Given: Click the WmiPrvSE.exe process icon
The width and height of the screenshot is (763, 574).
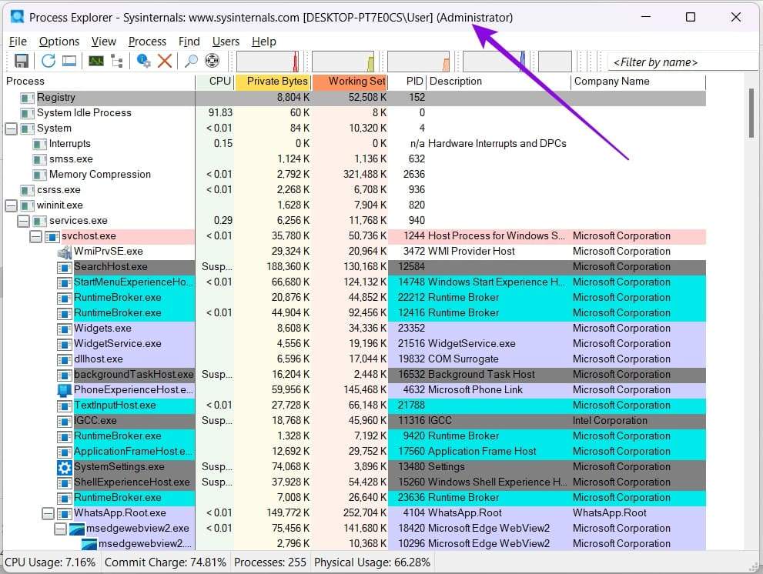Looking at the screenshot, I should pos(64,252).
